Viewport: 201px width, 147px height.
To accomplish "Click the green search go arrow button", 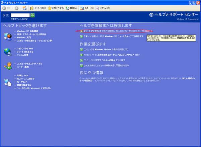I will (x=32, y=15).
